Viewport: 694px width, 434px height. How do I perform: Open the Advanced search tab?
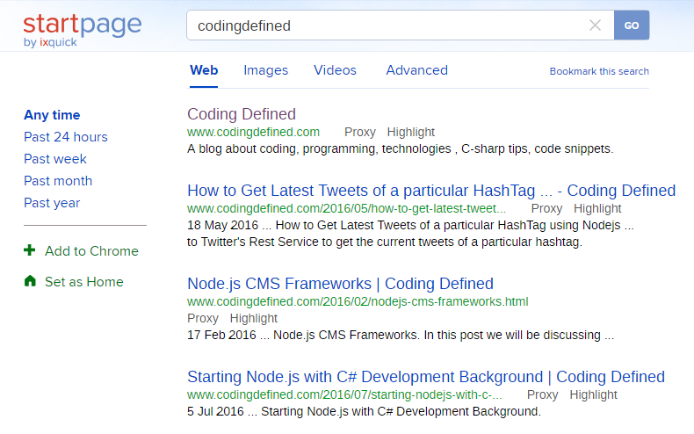click(417, 70)
